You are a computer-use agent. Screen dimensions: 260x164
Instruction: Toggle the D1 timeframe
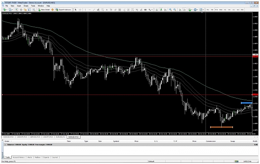[234, 10]
